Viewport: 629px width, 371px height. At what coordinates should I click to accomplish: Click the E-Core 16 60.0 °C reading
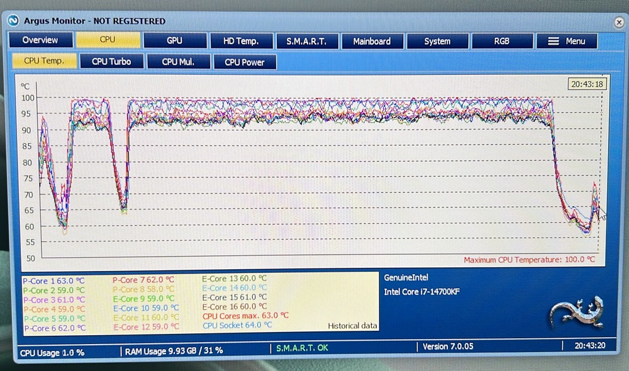pos(234,307)
